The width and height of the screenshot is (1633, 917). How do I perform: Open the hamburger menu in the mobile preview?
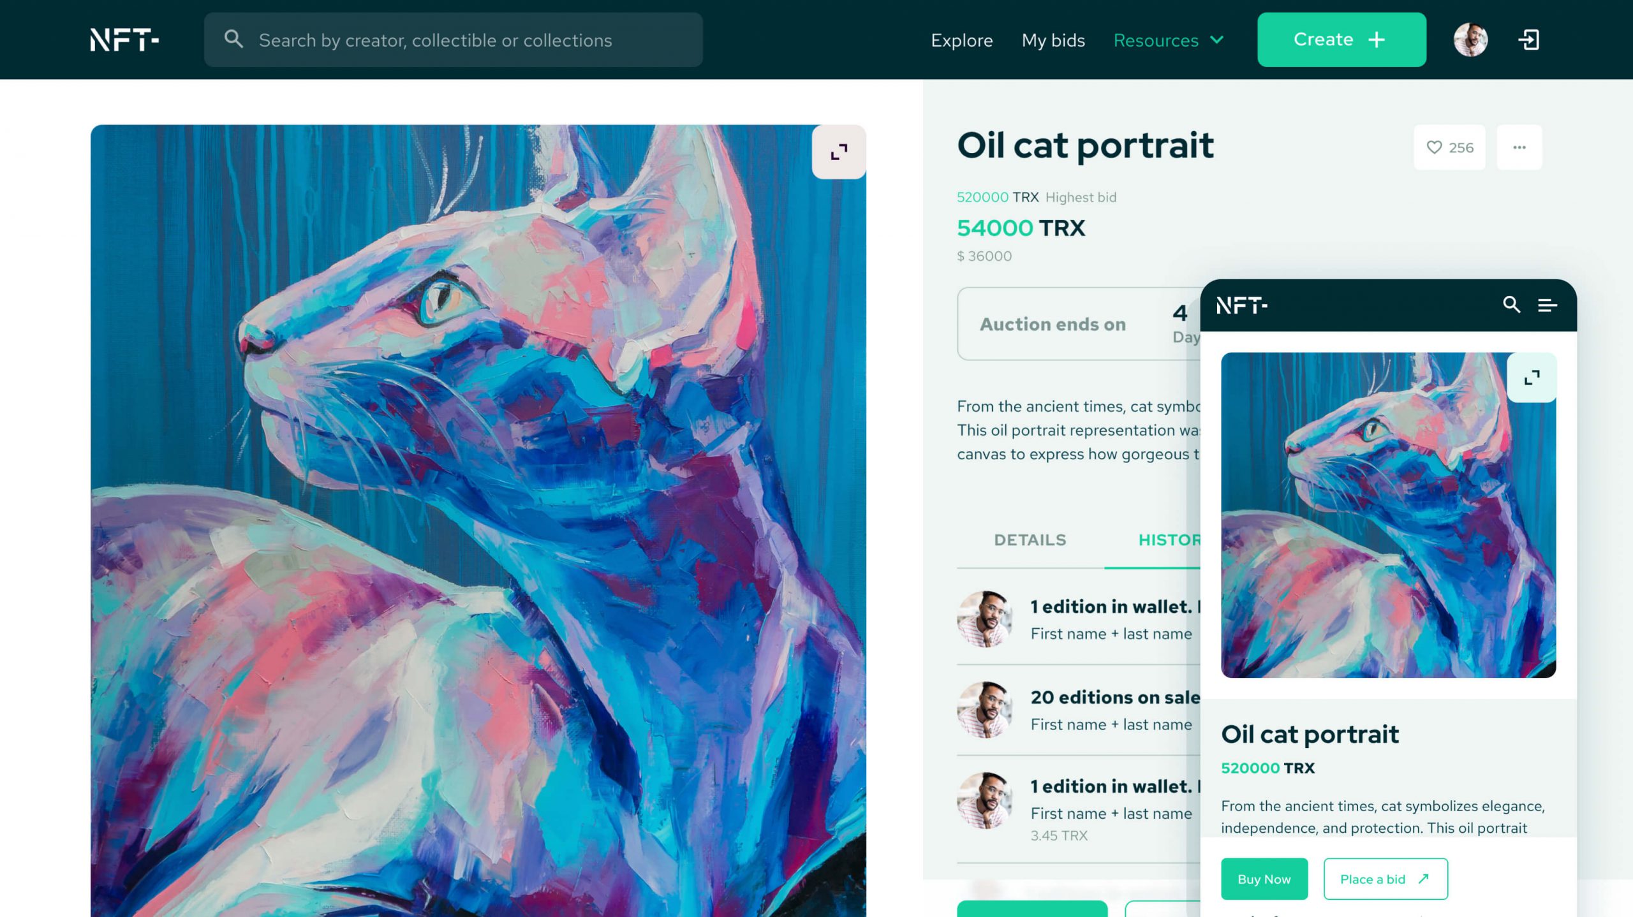click(x=1547, y=305)
